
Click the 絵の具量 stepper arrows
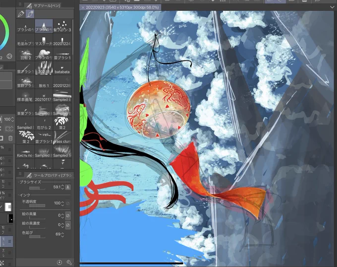[x=62, y=216]
